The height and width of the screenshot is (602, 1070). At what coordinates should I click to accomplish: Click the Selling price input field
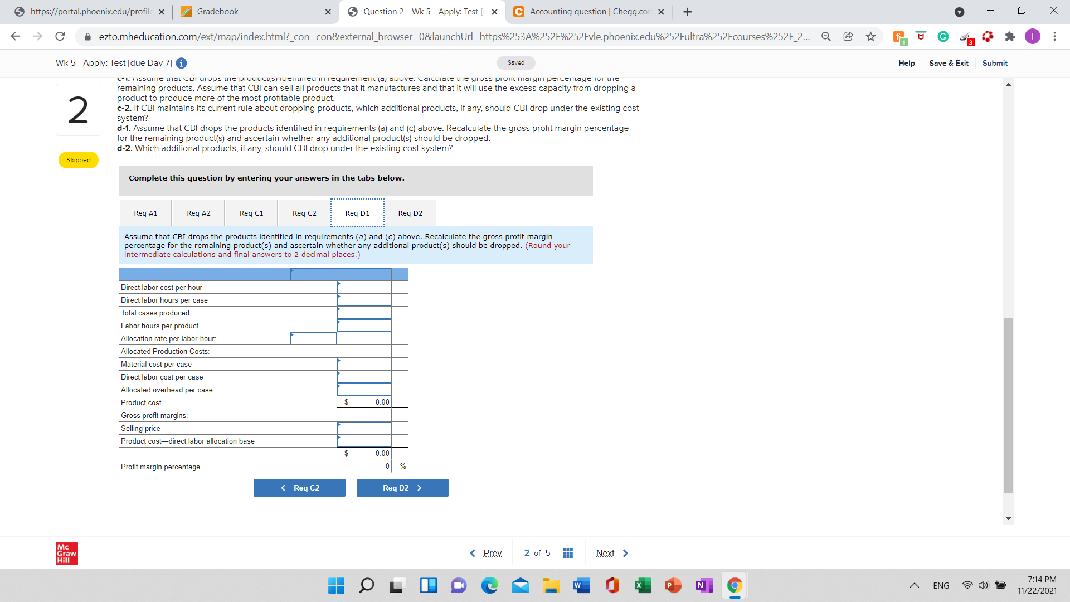click(364, 428)
